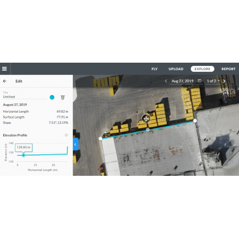Open the map date calendar icon
Image resolution: width=239 pixels, height=239 pixels.
(x=199, y=81)
